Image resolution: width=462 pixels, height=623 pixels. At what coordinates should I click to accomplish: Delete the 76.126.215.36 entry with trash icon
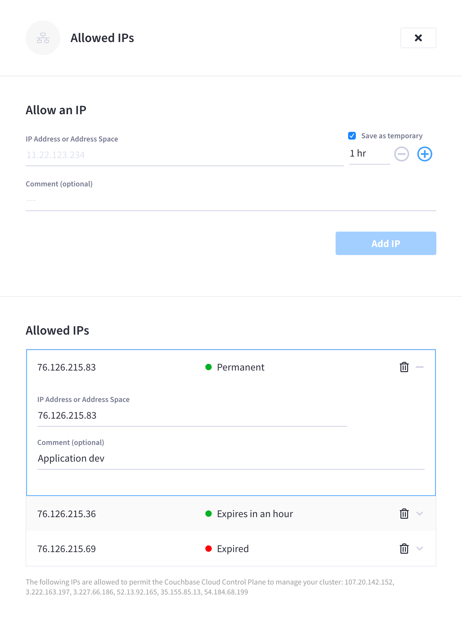click(404, 514)
